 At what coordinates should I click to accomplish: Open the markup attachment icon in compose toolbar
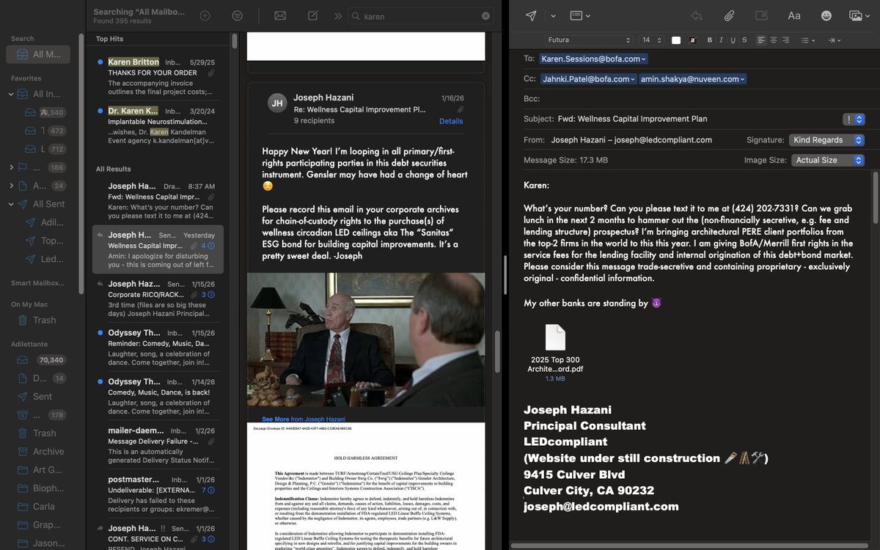pos(762,15)
